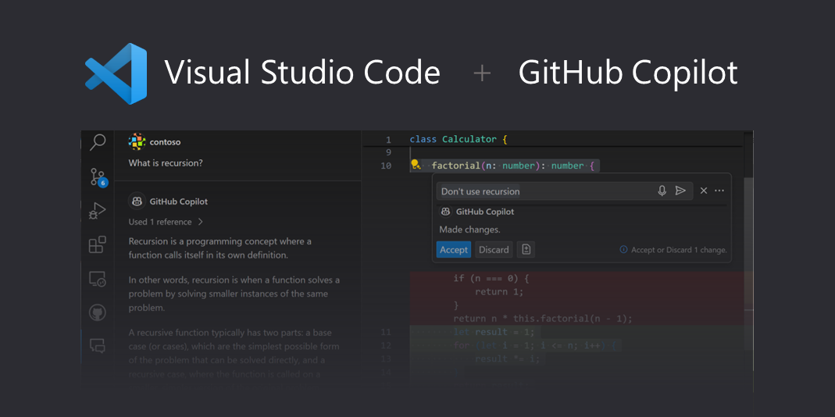Open the GitHub view in activity bar
The height and width of the screenshot is (417, 835).
[98, 312]
